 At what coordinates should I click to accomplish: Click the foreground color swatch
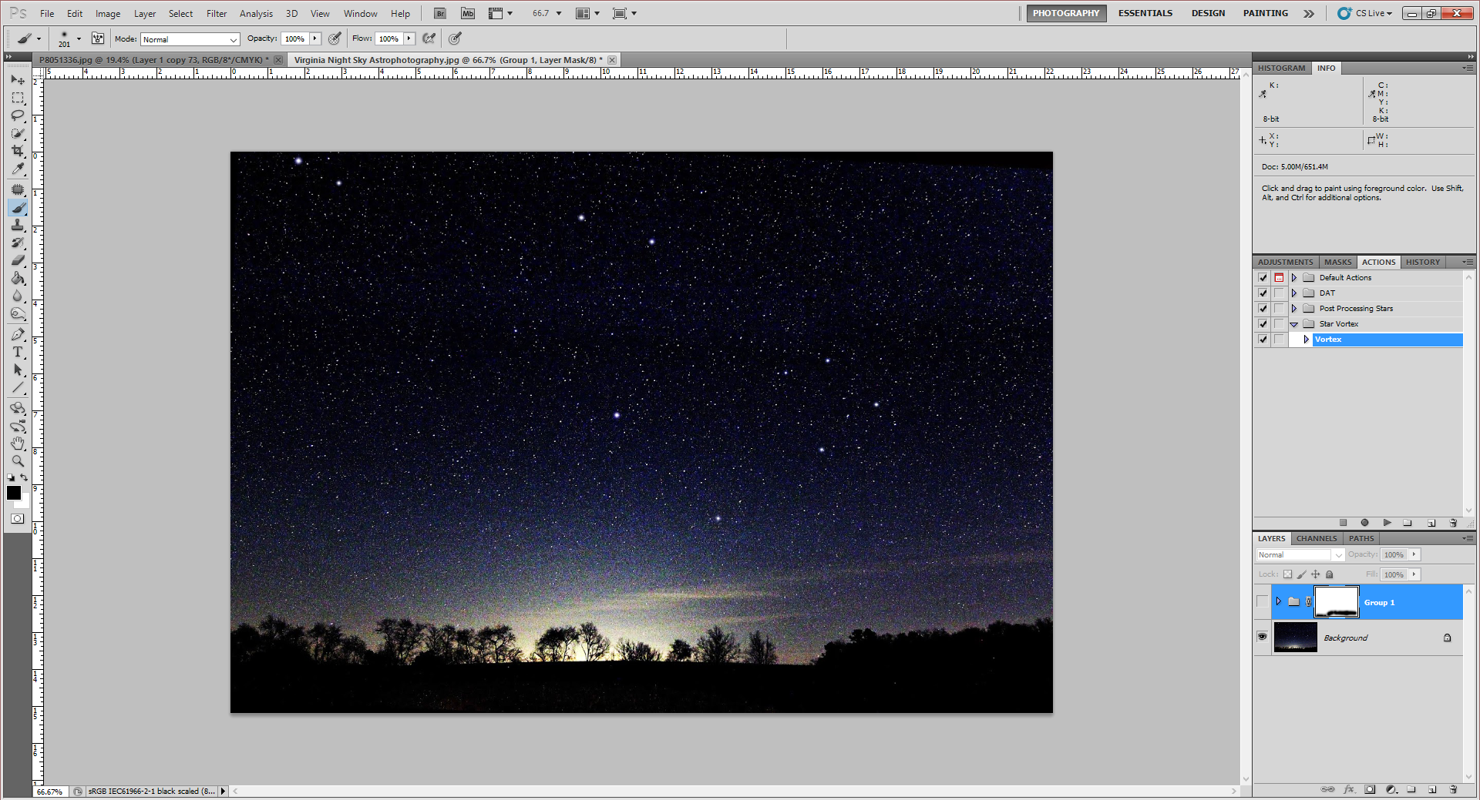(x=14, y=493)
